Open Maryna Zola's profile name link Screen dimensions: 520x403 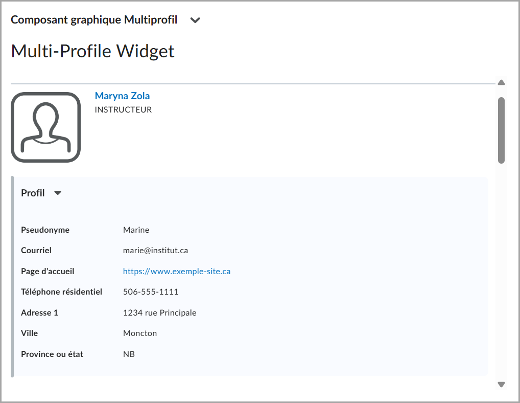tap(122, 96)
